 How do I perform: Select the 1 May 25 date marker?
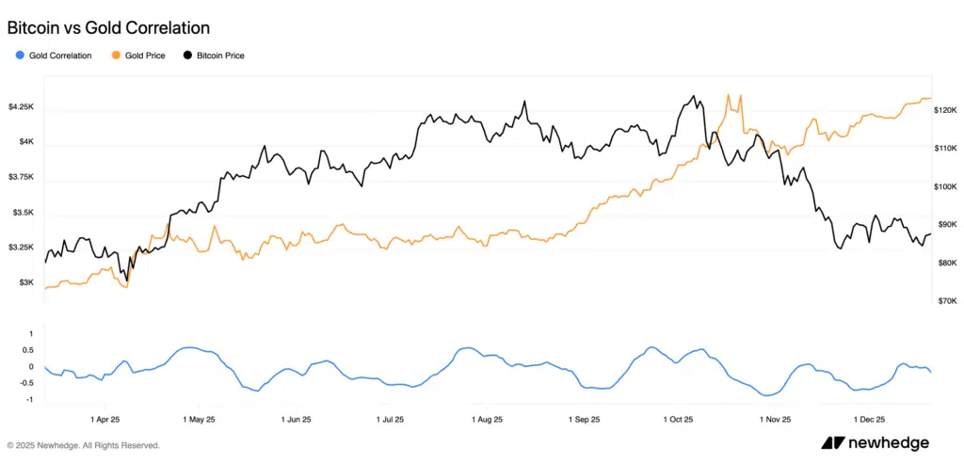199,419
